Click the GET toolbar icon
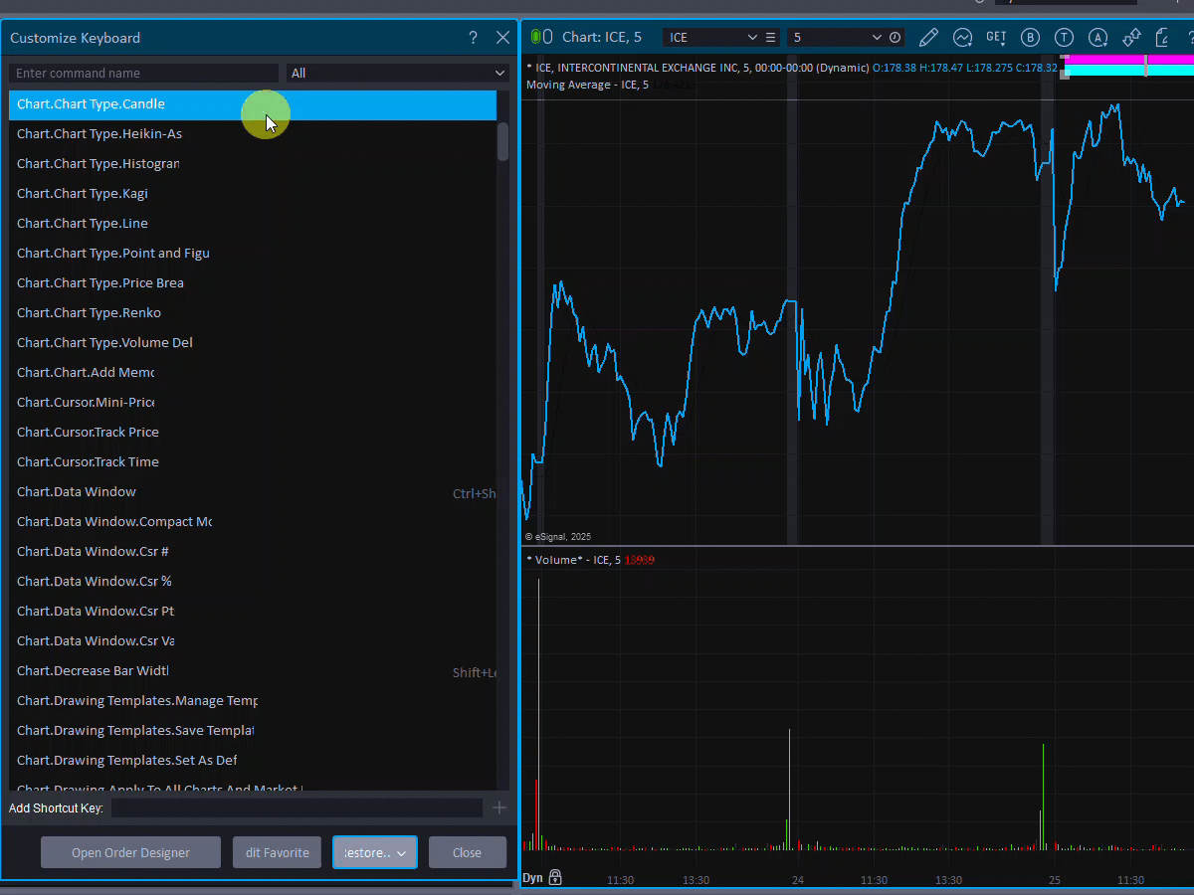This screenshot has height=895, width=1194. pos(996,38)
